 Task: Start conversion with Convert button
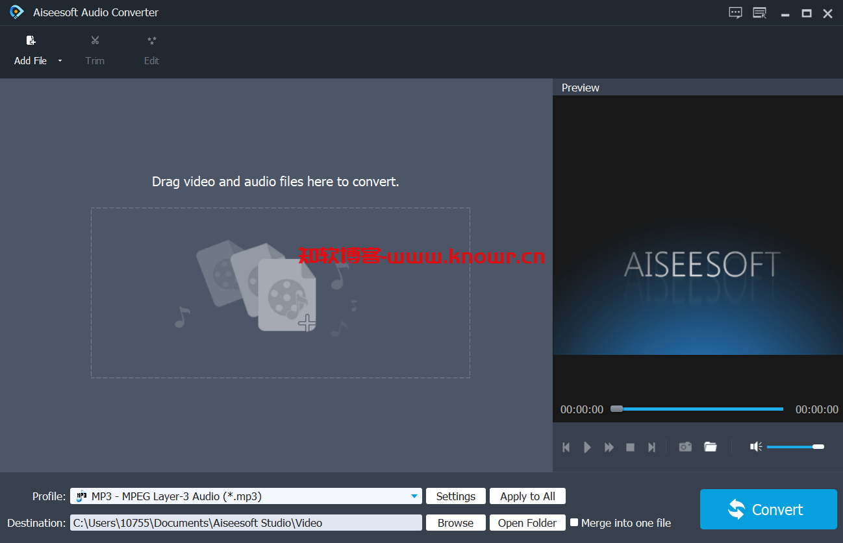[768, 509]
